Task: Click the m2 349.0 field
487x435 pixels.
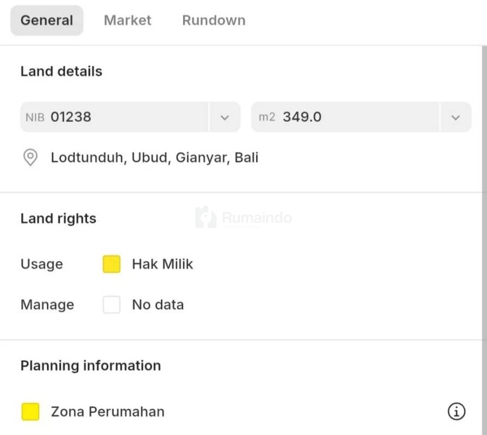Action: [345, 117]
